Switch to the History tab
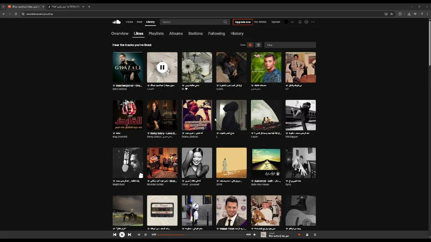Screen dimensions: 431x242 point(237,34)
